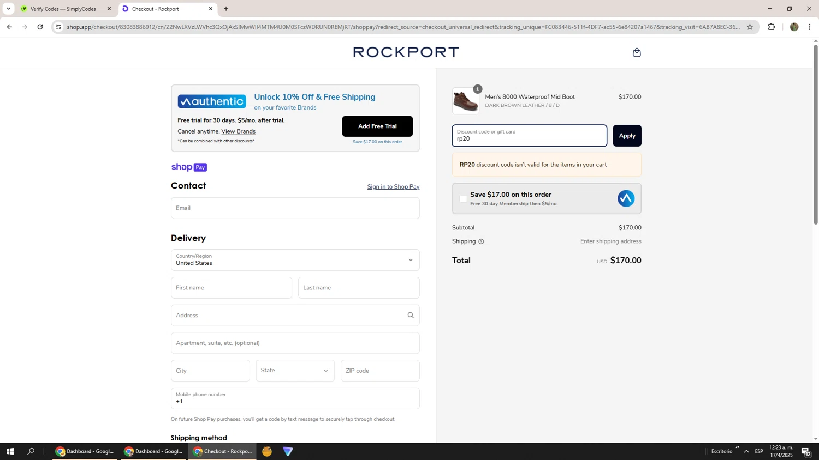Screen dimensions: 819x460
Task: Focus the First name field
Action: 232,288
